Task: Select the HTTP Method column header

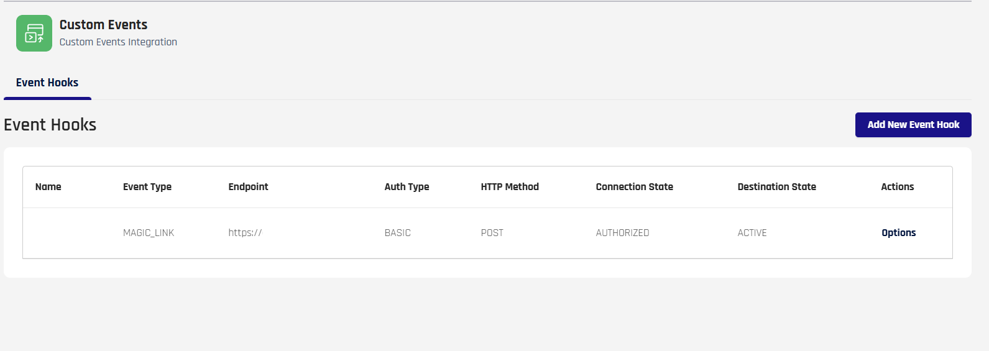Action: point(509,187)
